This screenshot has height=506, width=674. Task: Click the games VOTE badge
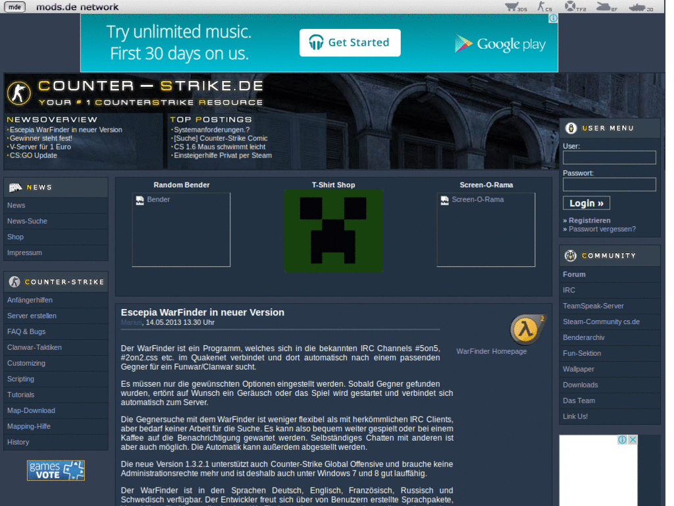click(x=56, y=470)
